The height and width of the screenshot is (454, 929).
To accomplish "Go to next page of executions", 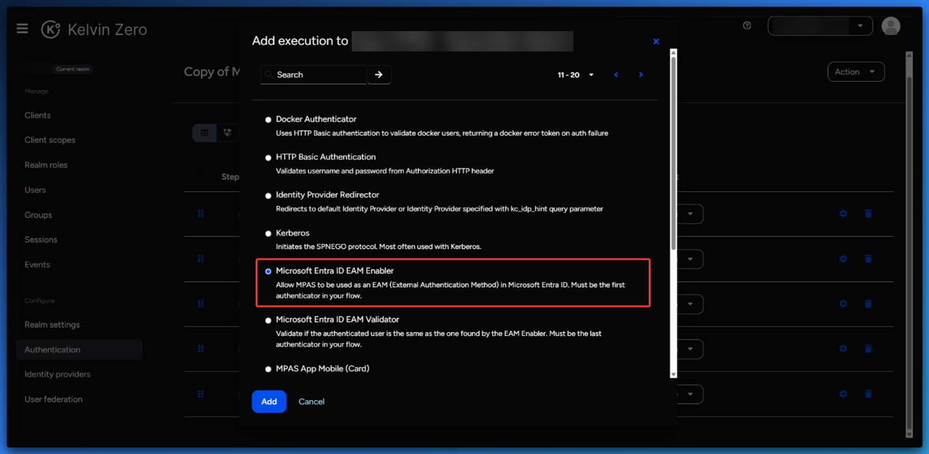I will [x=641, y=75].
